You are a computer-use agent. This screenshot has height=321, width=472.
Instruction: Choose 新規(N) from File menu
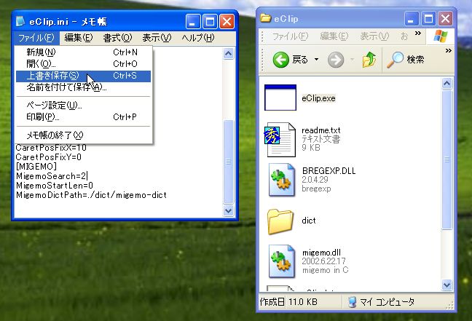(83, 52)
